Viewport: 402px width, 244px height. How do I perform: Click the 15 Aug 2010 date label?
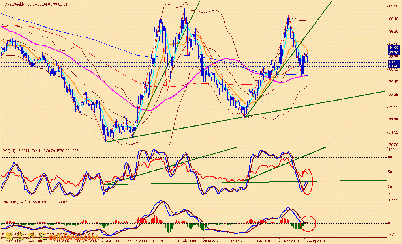315,241
